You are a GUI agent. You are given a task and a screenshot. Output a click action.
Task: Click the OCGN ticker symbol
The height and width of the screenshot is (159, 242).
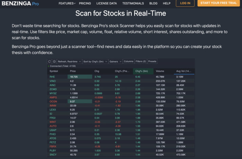[x=53, y=101]
